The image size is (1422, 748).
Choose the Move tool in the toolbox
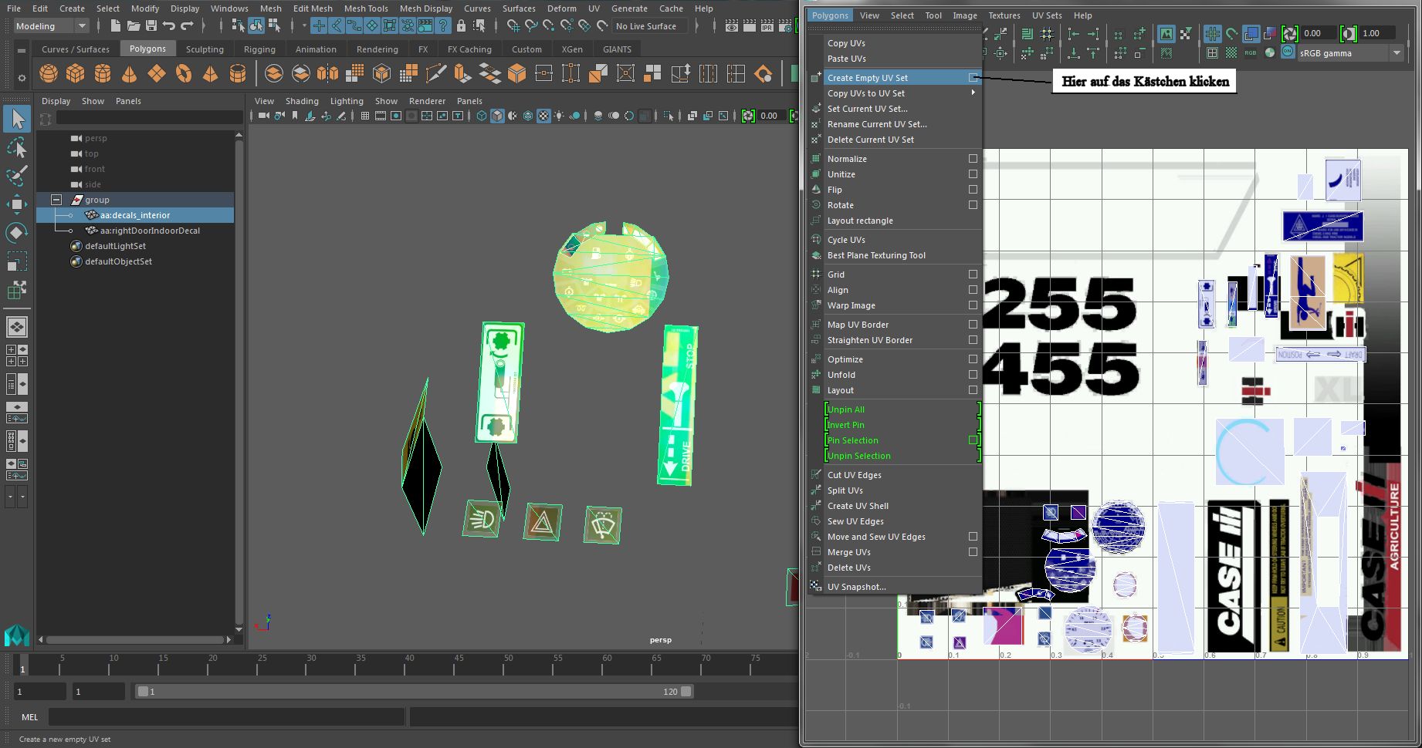pyautogui.click(x=16, y=204)
